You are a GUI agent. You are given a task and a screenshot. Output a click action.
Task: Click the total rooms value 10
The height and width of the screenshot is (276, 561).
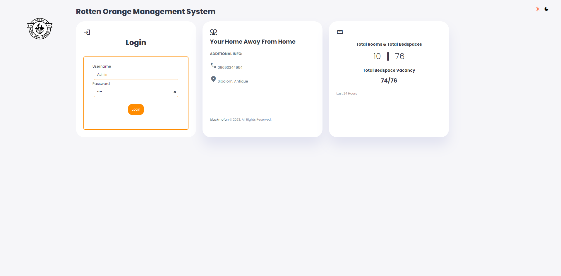[x=377, y=56]
